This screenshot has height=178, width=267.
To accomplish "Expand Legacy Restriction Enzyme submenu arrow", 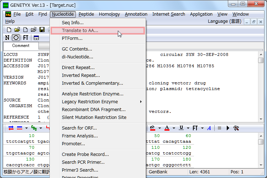I will [x=141, y=102].
